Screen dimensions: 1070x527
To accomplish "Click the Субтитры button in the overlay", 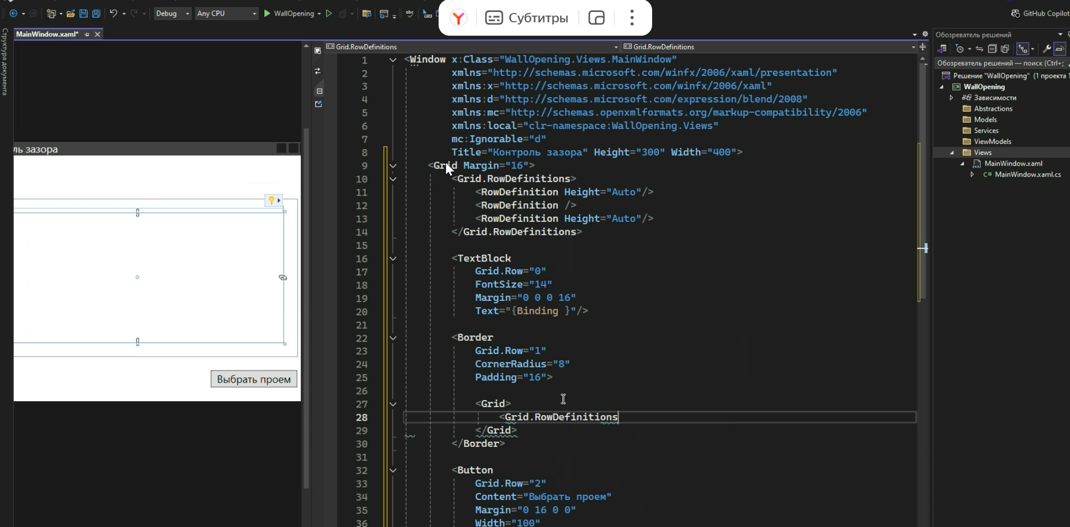I will click(527, 18).
